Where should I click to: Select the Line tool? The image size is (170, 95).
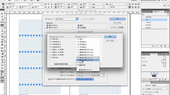click(2, 28)
